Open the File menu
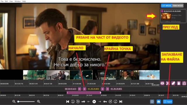Image resolution: width=187 pixels, height=105 pixels. tap(2, 1)
